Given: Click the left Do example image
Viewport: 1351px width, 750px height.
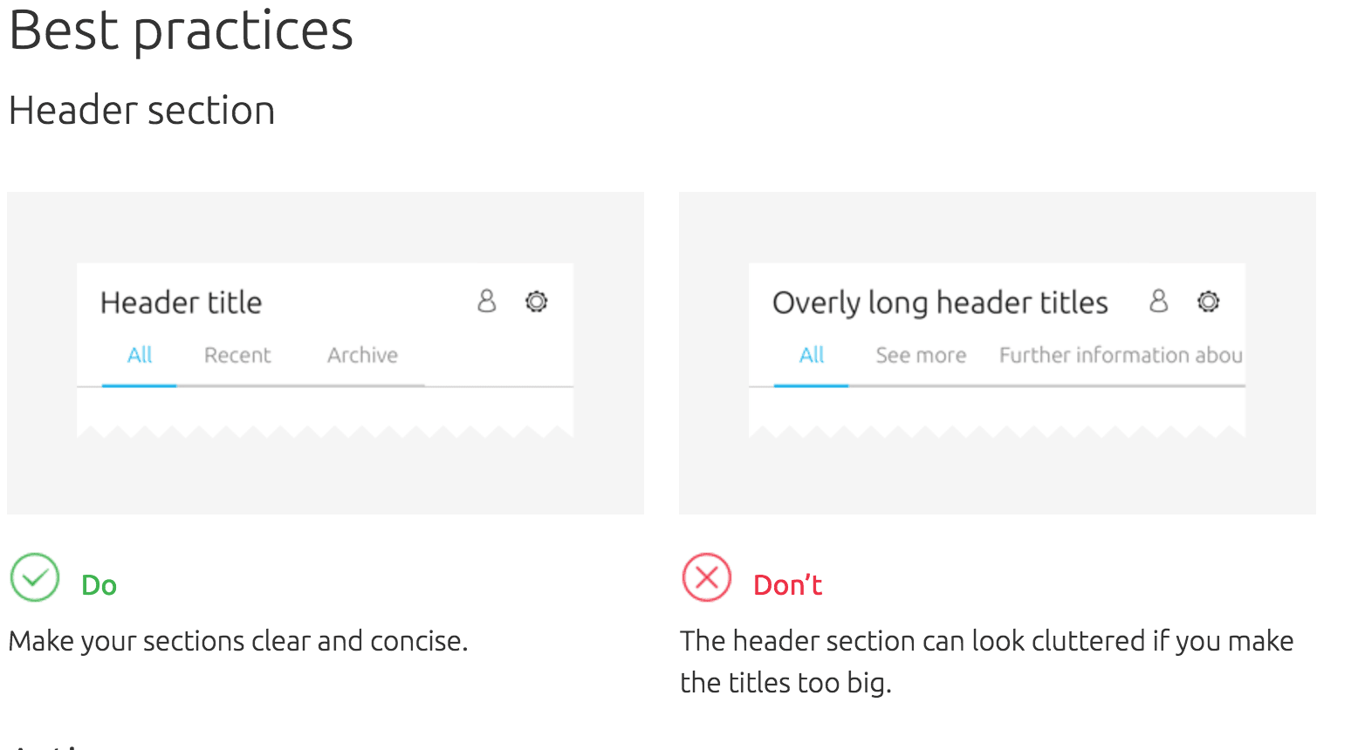Looking at the screenshot, I should click(326, 353).
